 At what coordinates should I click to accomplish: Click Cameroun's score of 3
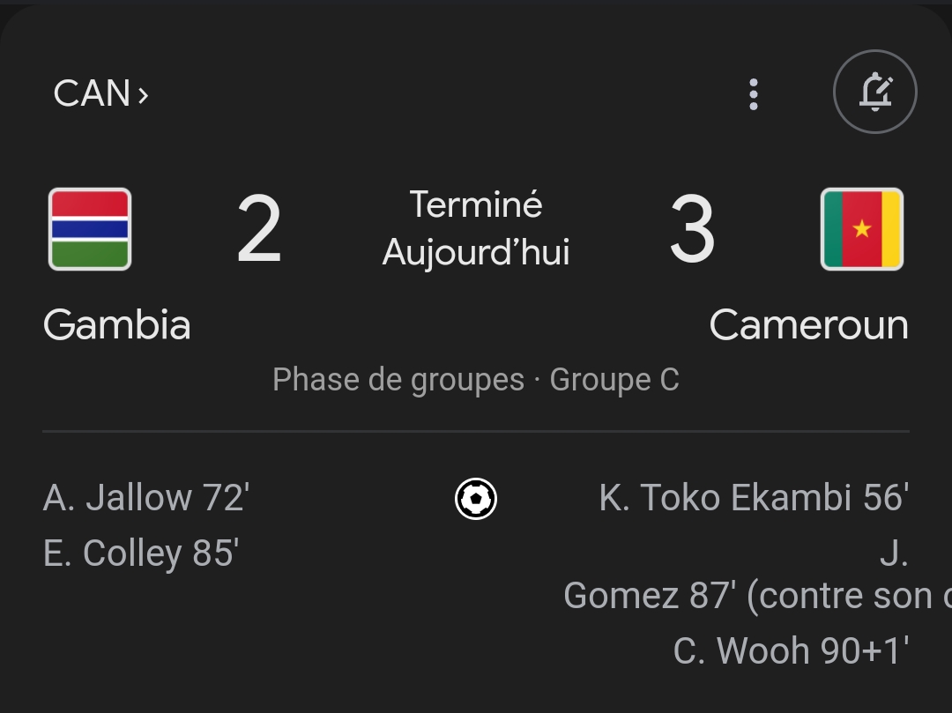click(692, 231)
